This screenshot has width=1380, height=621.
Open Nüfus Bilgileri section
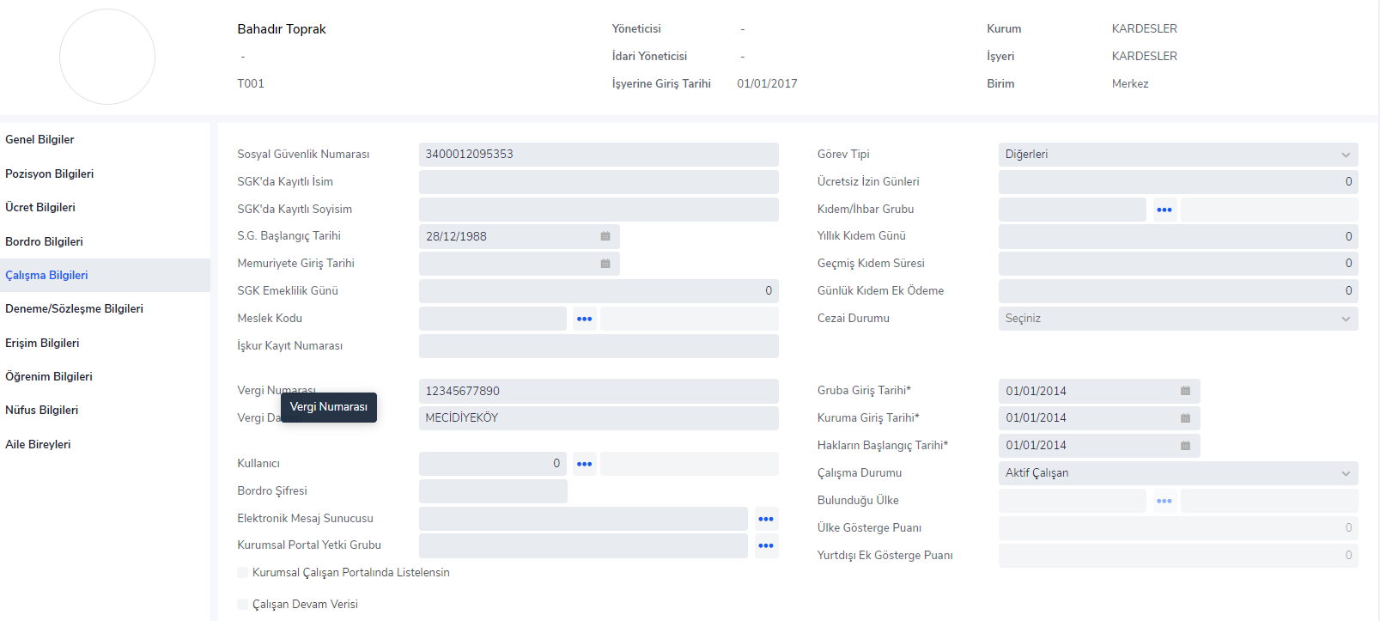click(41, 410)
